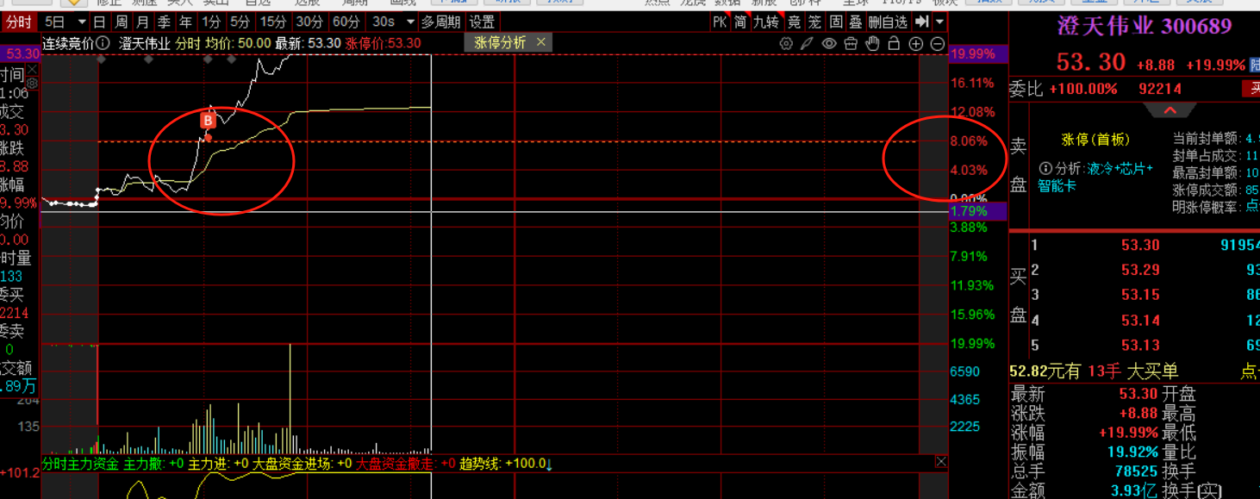1260x499 pixels.
Task: Select the hand pan tool icon
Action: (x=872, y=43)
